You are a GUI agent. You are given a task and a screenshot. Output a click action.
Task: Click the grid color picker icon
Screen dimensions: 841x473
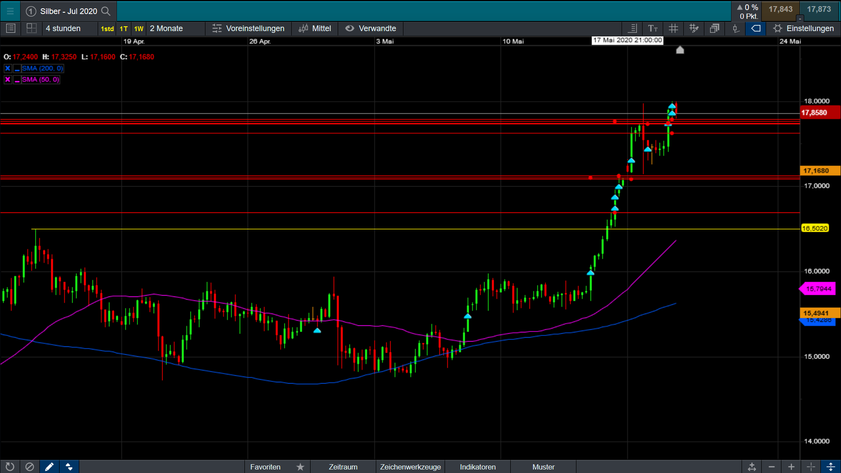click(694, 28)
